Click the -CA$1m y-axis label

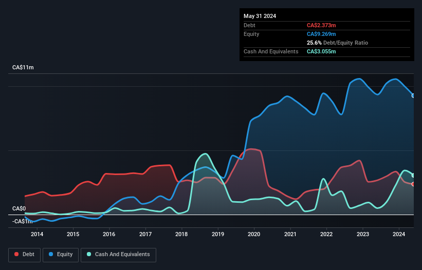click(22, 221)
